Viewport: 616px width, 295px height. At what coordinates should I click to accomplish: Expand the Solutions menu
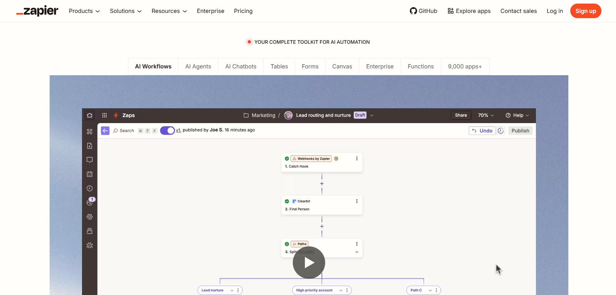point(126,11)
